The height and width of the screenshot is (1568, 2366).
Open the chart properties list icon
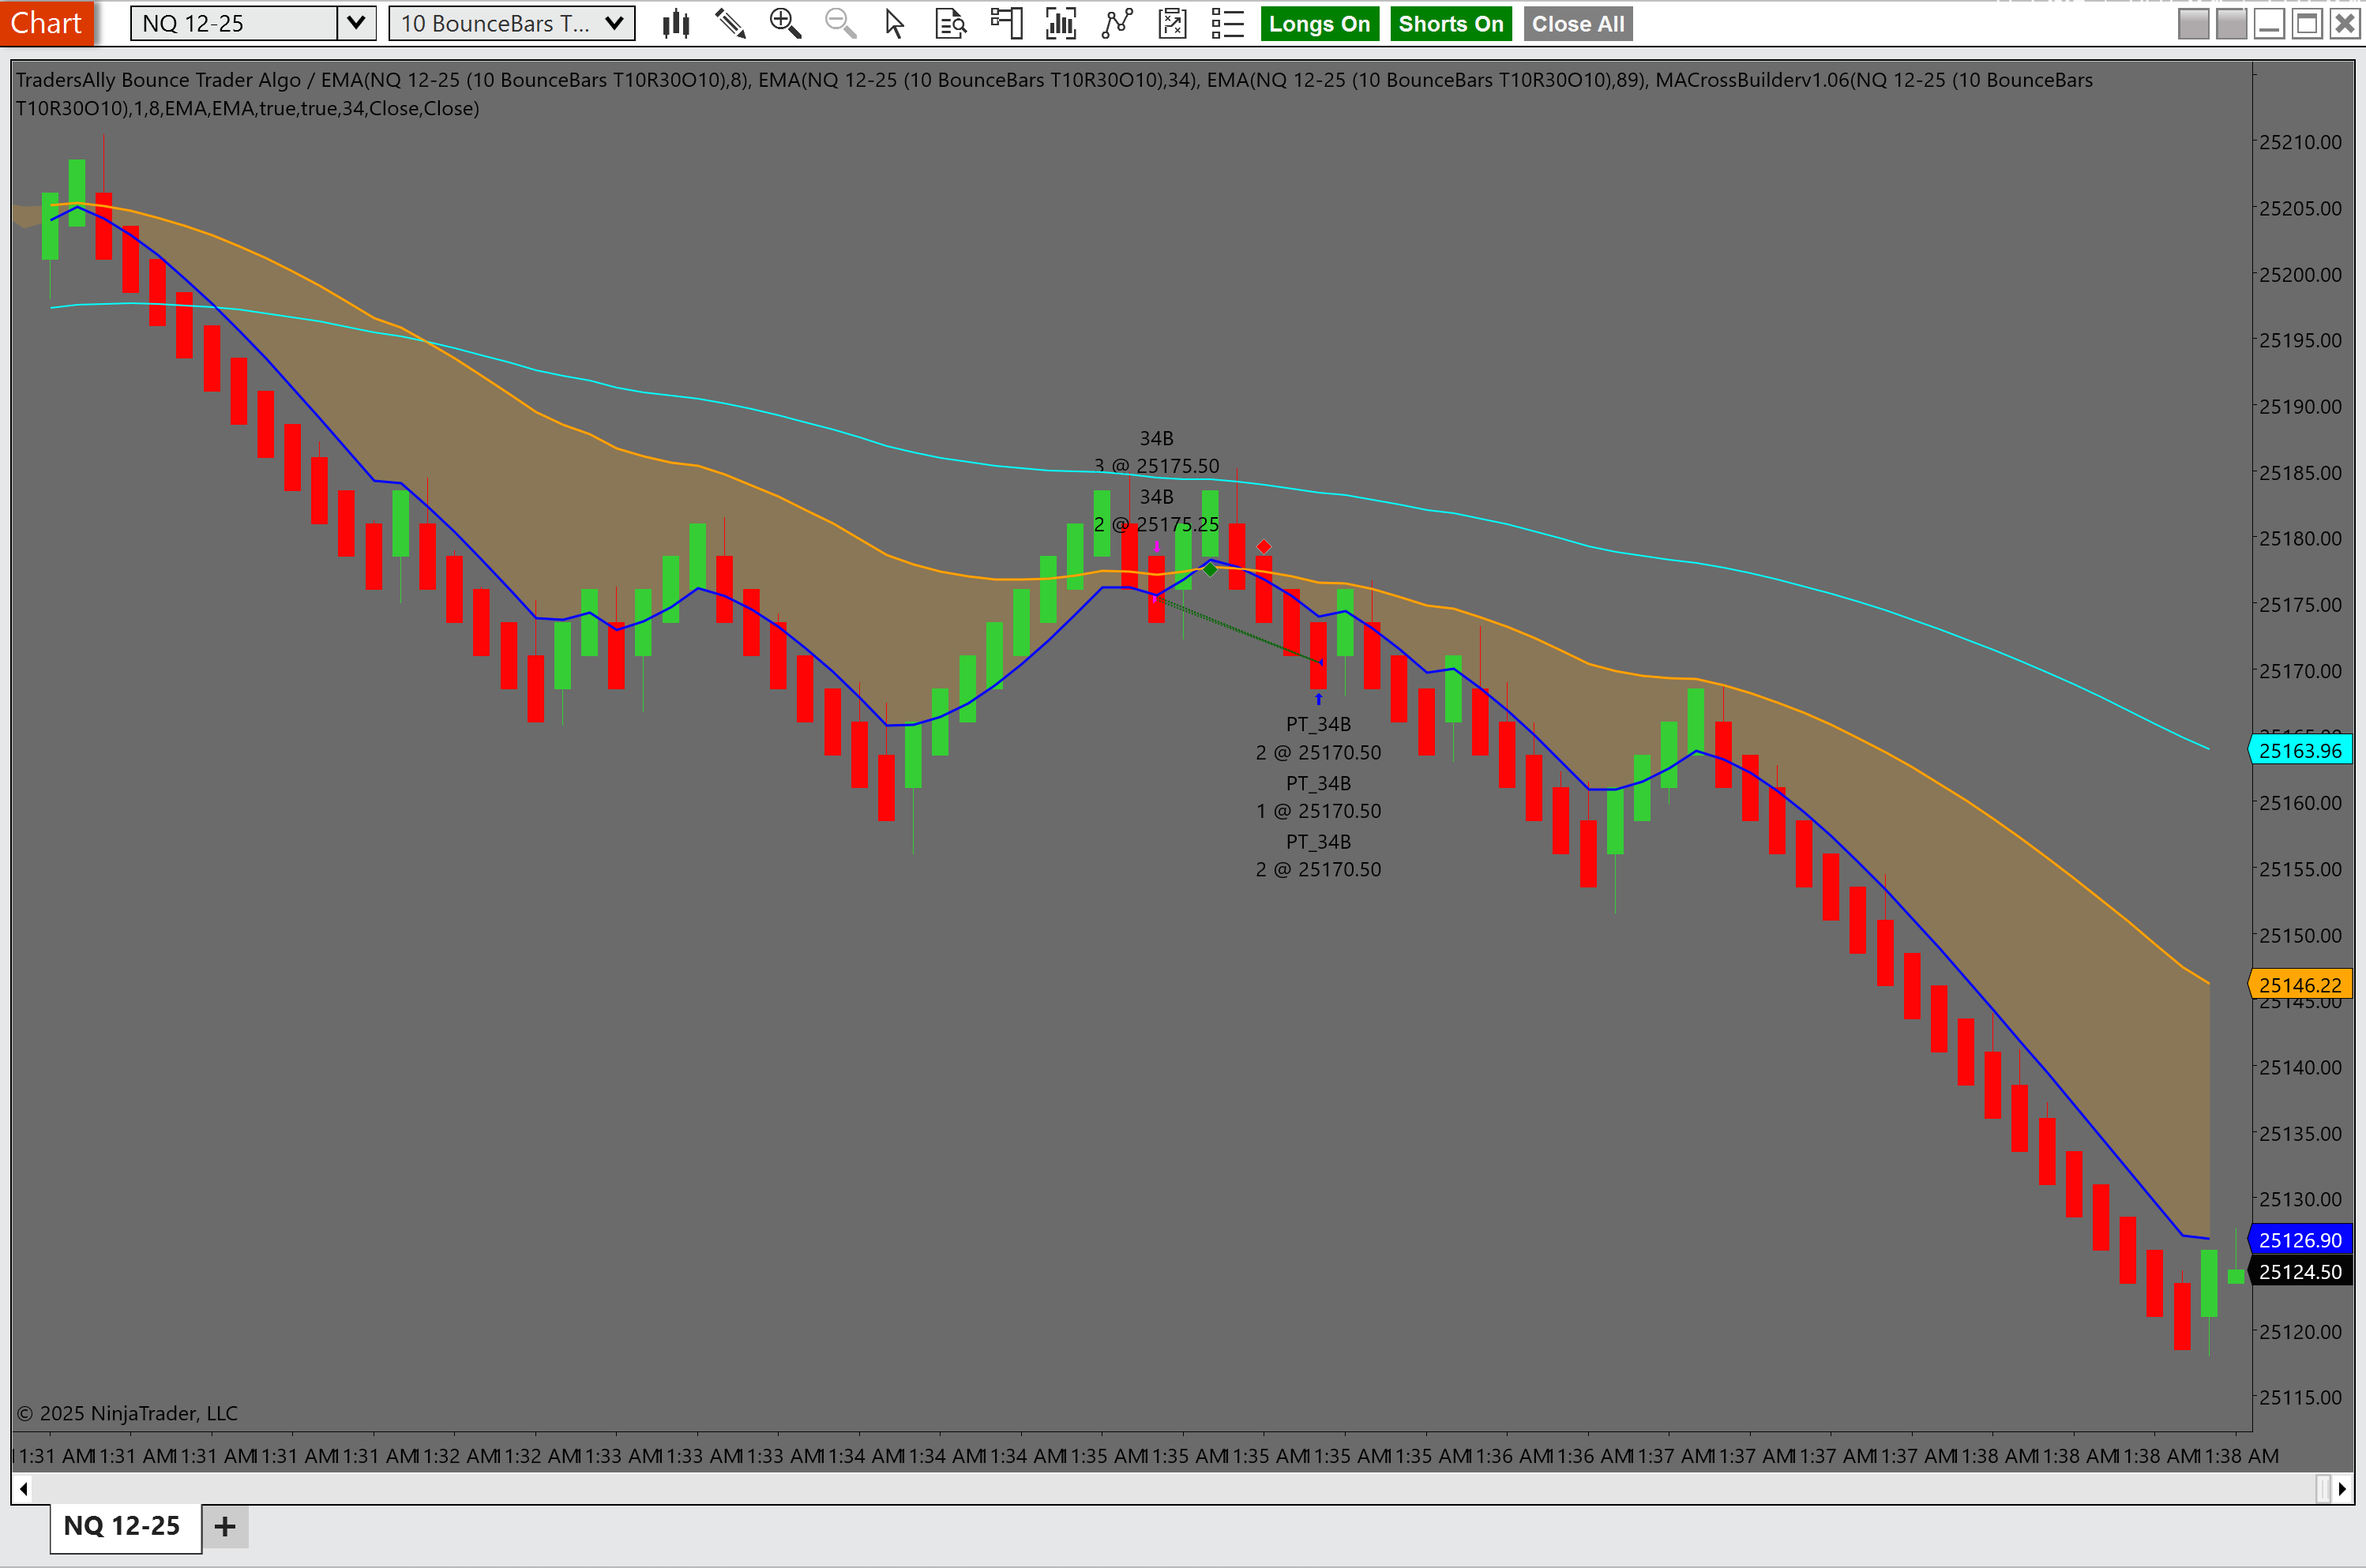point(1226,24)
